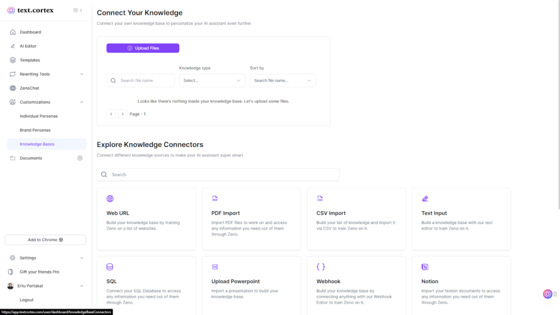This screenshot has width=560, height=315.
Task: Click the Text Input pen icon
Action: pyautogui.click(x=425, y=199)
